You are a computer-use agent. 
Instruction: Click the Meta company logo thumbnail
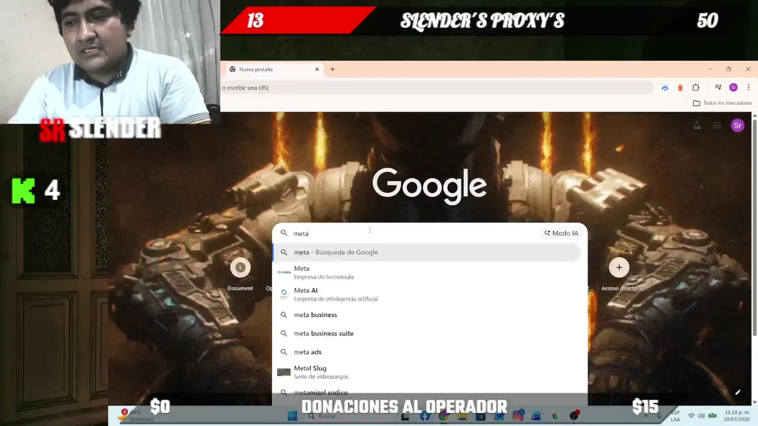click(x=284, y=272)
